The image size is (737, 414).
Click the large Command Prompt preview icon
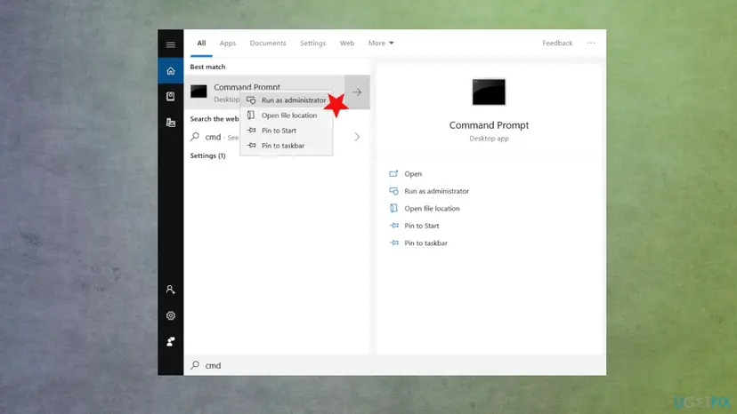coord(489,92)
